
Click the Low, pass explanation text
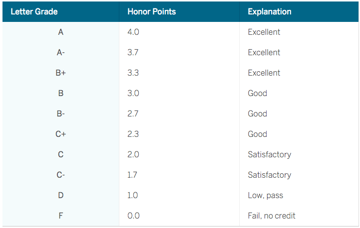pos(266,196)
